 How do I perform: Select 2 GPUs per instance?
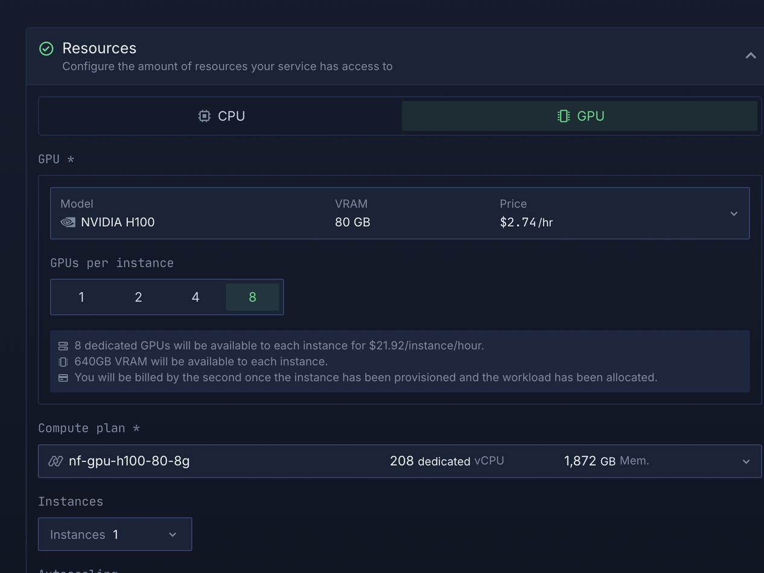pos(138,297)
